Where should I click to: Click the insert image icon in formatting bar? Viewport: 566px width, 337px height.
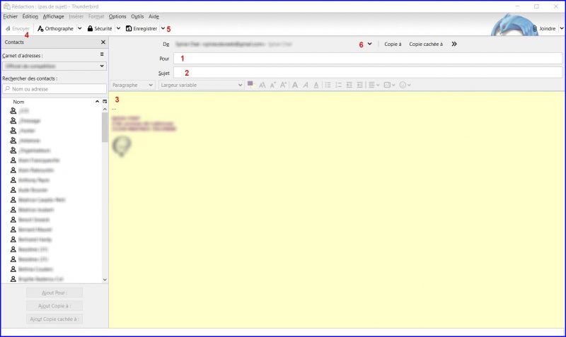[388, 85]
